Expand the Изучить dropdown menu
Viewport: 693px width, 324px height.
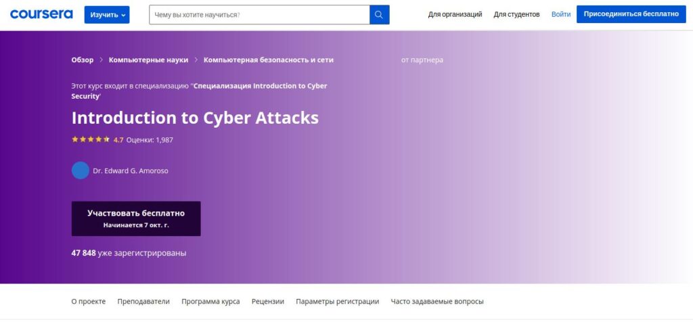click(107, 15)
